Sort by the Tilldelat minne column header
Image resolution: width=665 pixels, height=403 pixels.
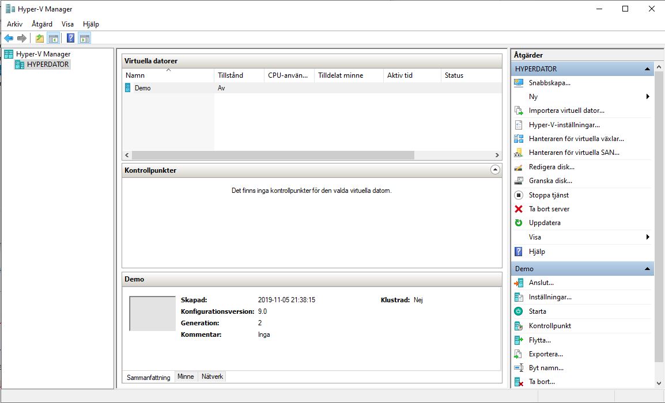coord(349,75)
